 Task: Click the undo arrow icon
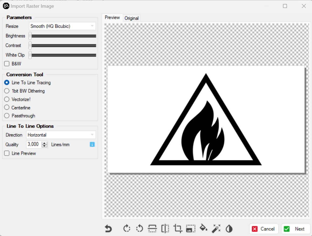108,229
